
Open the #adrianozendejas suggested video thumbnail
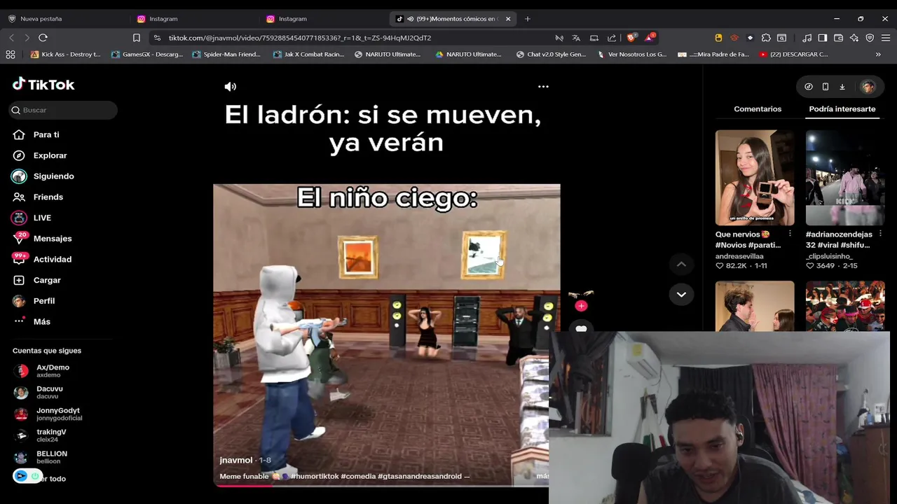tap(845, 178)
